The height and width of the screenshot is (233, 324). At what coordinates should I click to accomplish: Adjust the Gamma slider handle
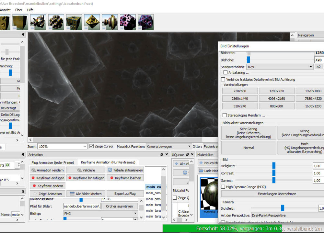coord(274,180)
